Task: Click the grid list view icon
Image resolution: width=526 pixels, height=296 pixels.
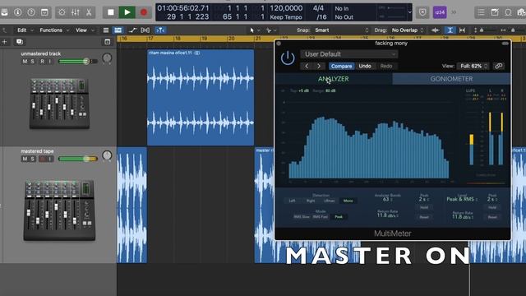Action: (x=106, y=30)
